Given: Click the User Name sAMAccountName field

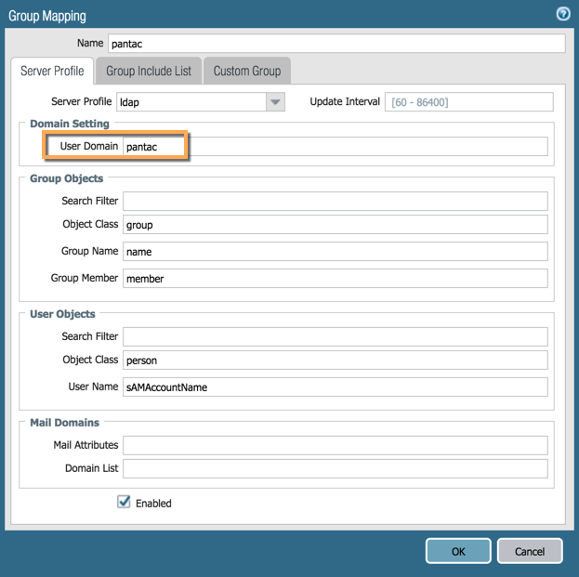Looking at the screenshot, I should [336, 387].
